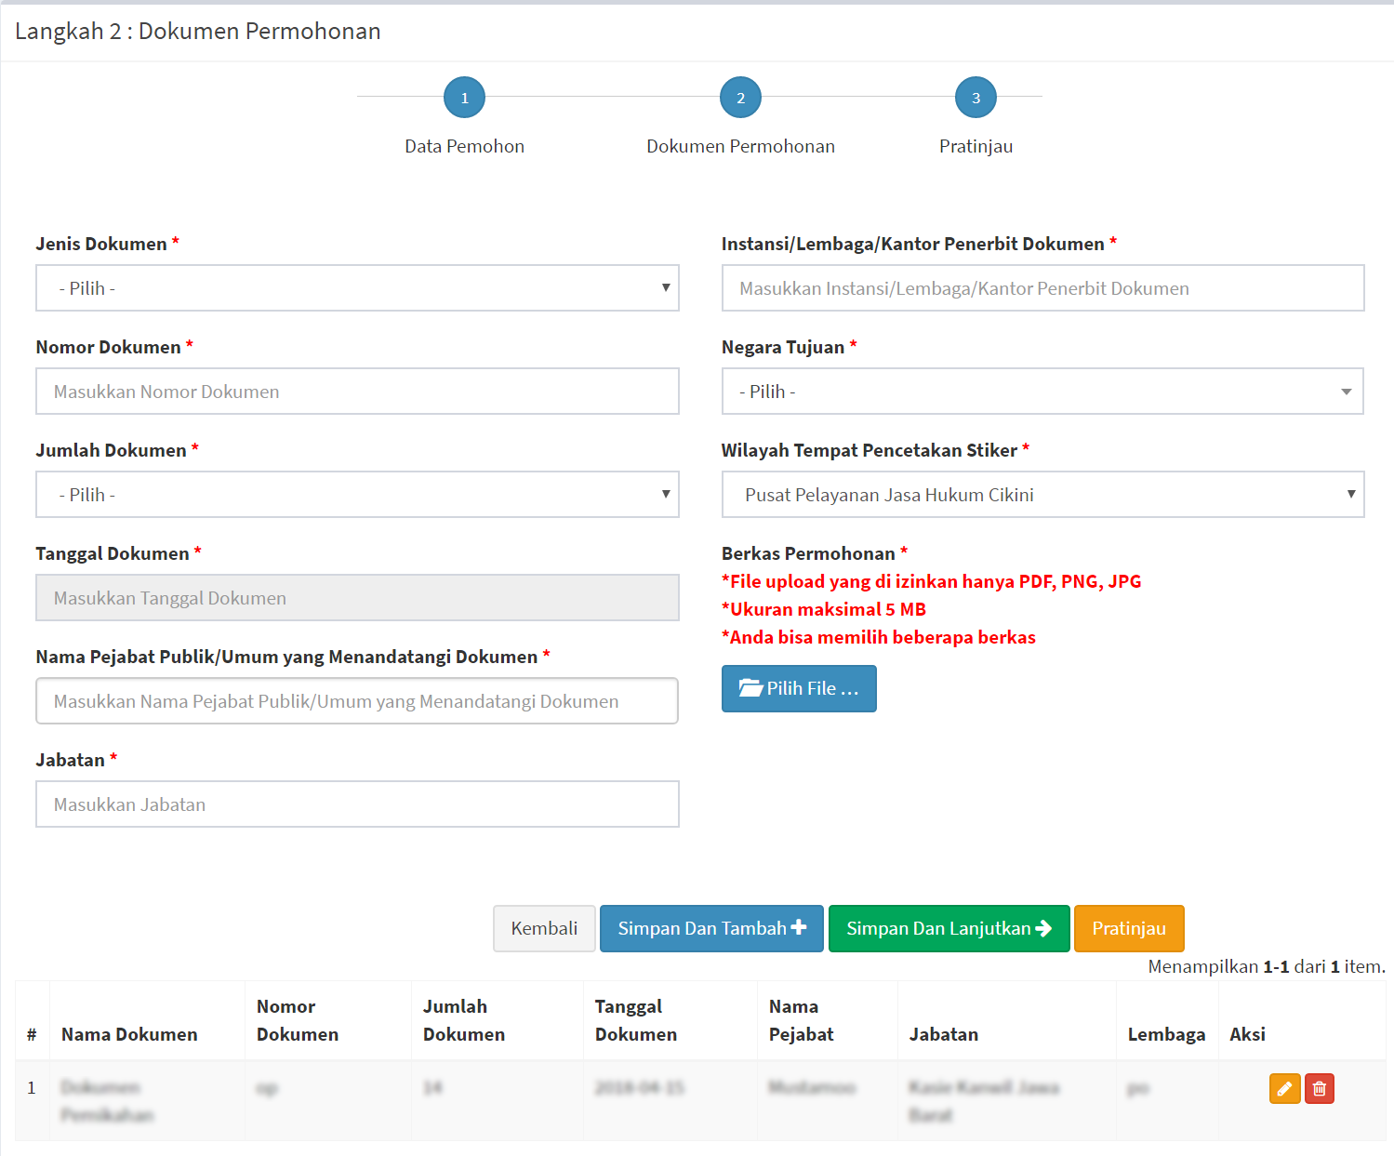Focus the Nama Pejabat Publik/Umum field

point(357,701)
